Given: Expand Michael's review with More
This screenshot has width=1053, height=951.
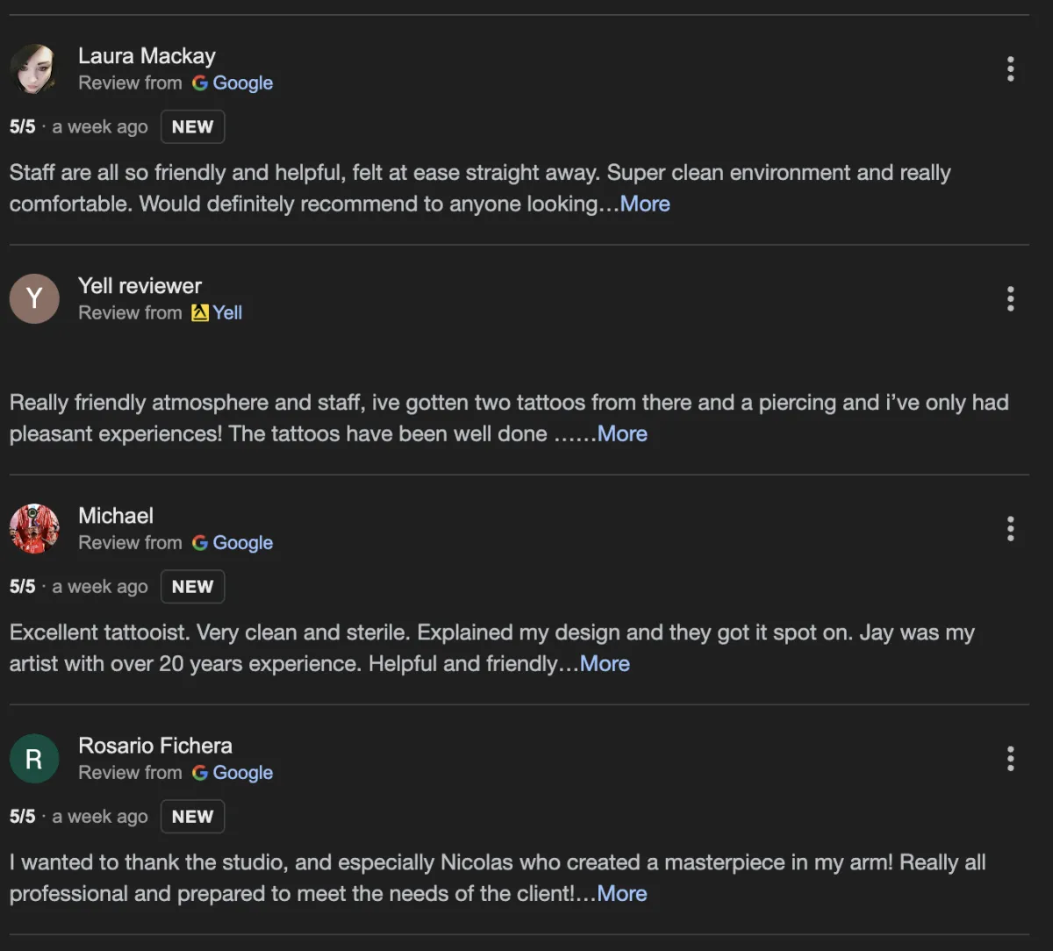Looking at the screenshot, I should [605, 663].
